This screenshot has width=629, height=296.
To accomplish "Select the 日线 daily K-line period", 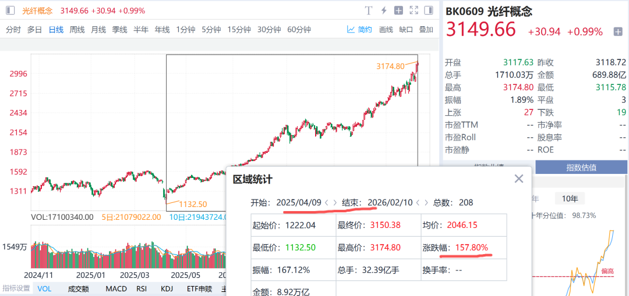I will [56, 30].
